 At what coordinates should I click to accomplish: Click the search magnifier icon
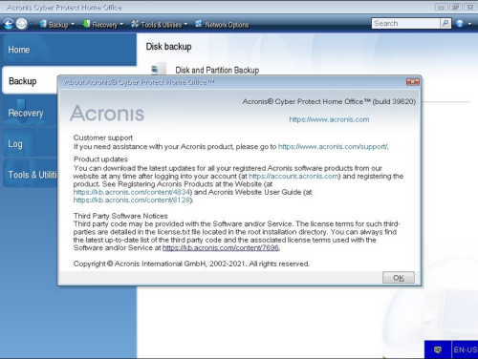point(445,23)
